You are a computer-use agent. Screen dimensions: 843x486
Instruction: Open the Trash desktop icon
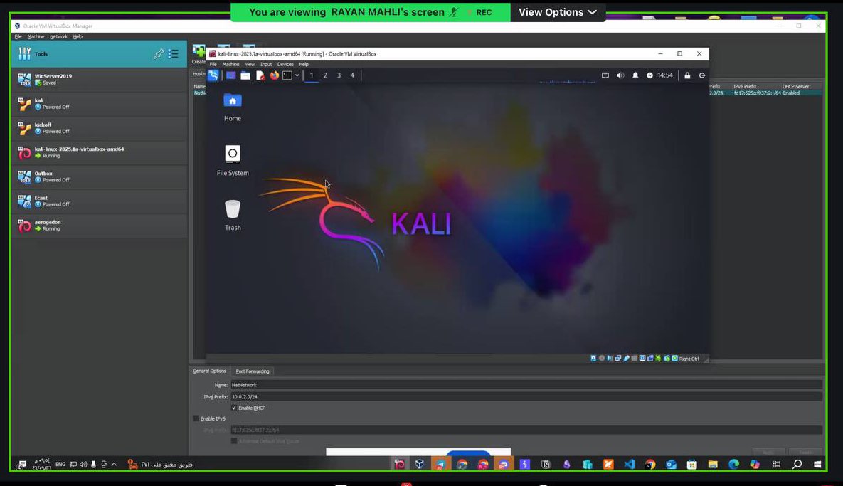(x=232, y=215)
